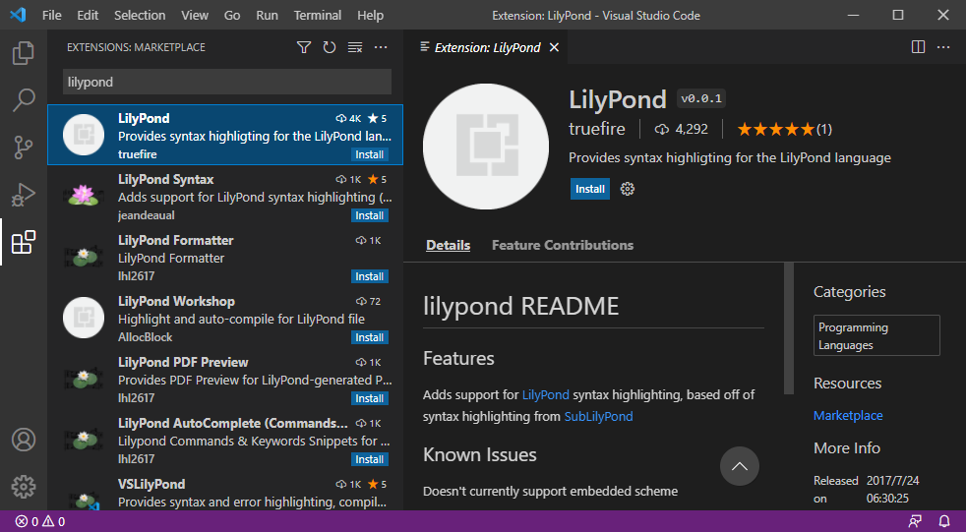The height and width of the screenshot is (532, 966).
Task: Click the Filter Extensions funnel icon
Action: click(x=304, y=47)
